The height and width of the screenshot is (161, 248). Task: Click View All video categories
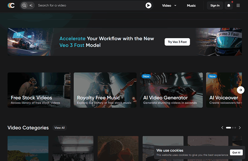[x=60, y=128]
